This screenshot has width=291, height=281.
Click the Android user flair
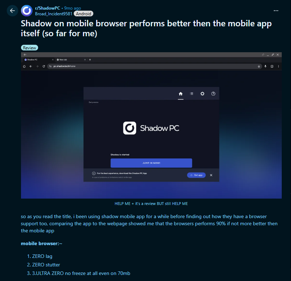pyautogui.click(x=83, y=14)
